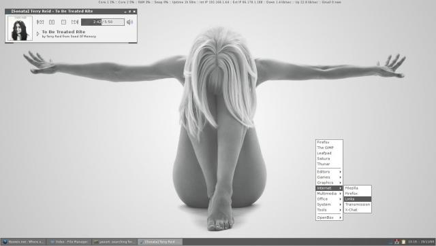Expand the System submenu
The image size is (436, 246).
point(329,205)
